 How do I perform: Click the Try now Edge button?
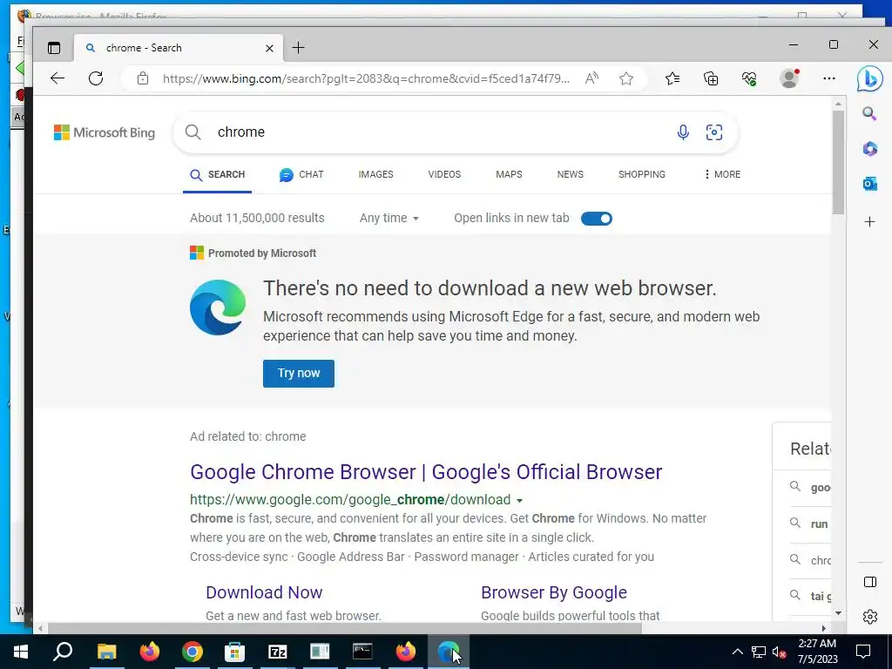pos(299,373)
